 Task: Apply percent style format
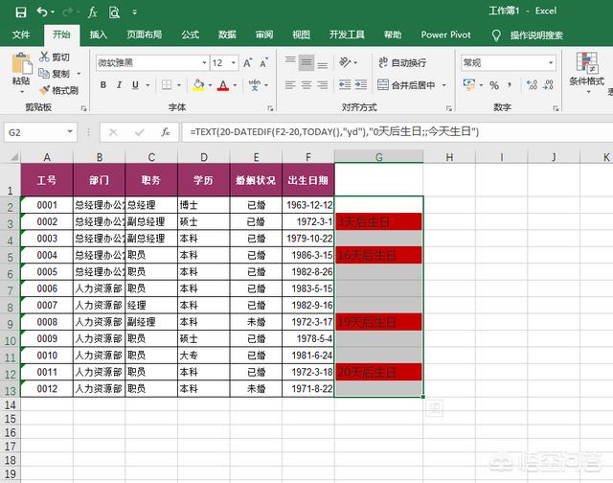(x=494, y=85)
